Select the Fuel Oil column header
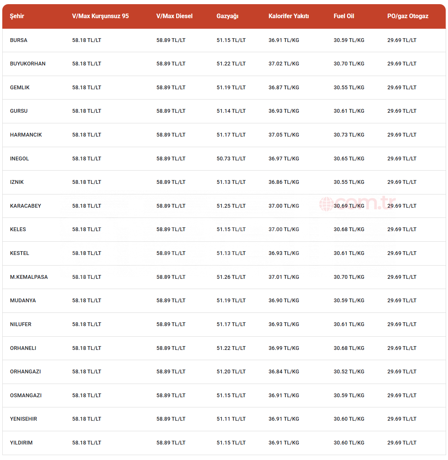This screenshot has height=460, width=448. [344, 16]
